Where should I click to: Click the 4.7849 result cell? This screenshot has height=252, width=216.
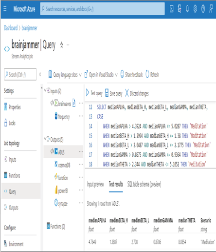click(92, 242)
